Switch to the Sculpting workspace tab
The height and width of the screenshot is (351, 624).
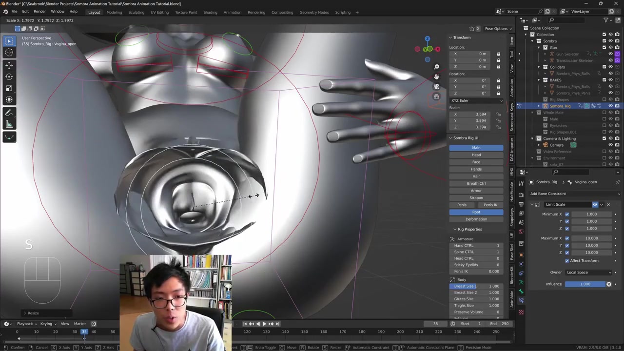(136, 12)
